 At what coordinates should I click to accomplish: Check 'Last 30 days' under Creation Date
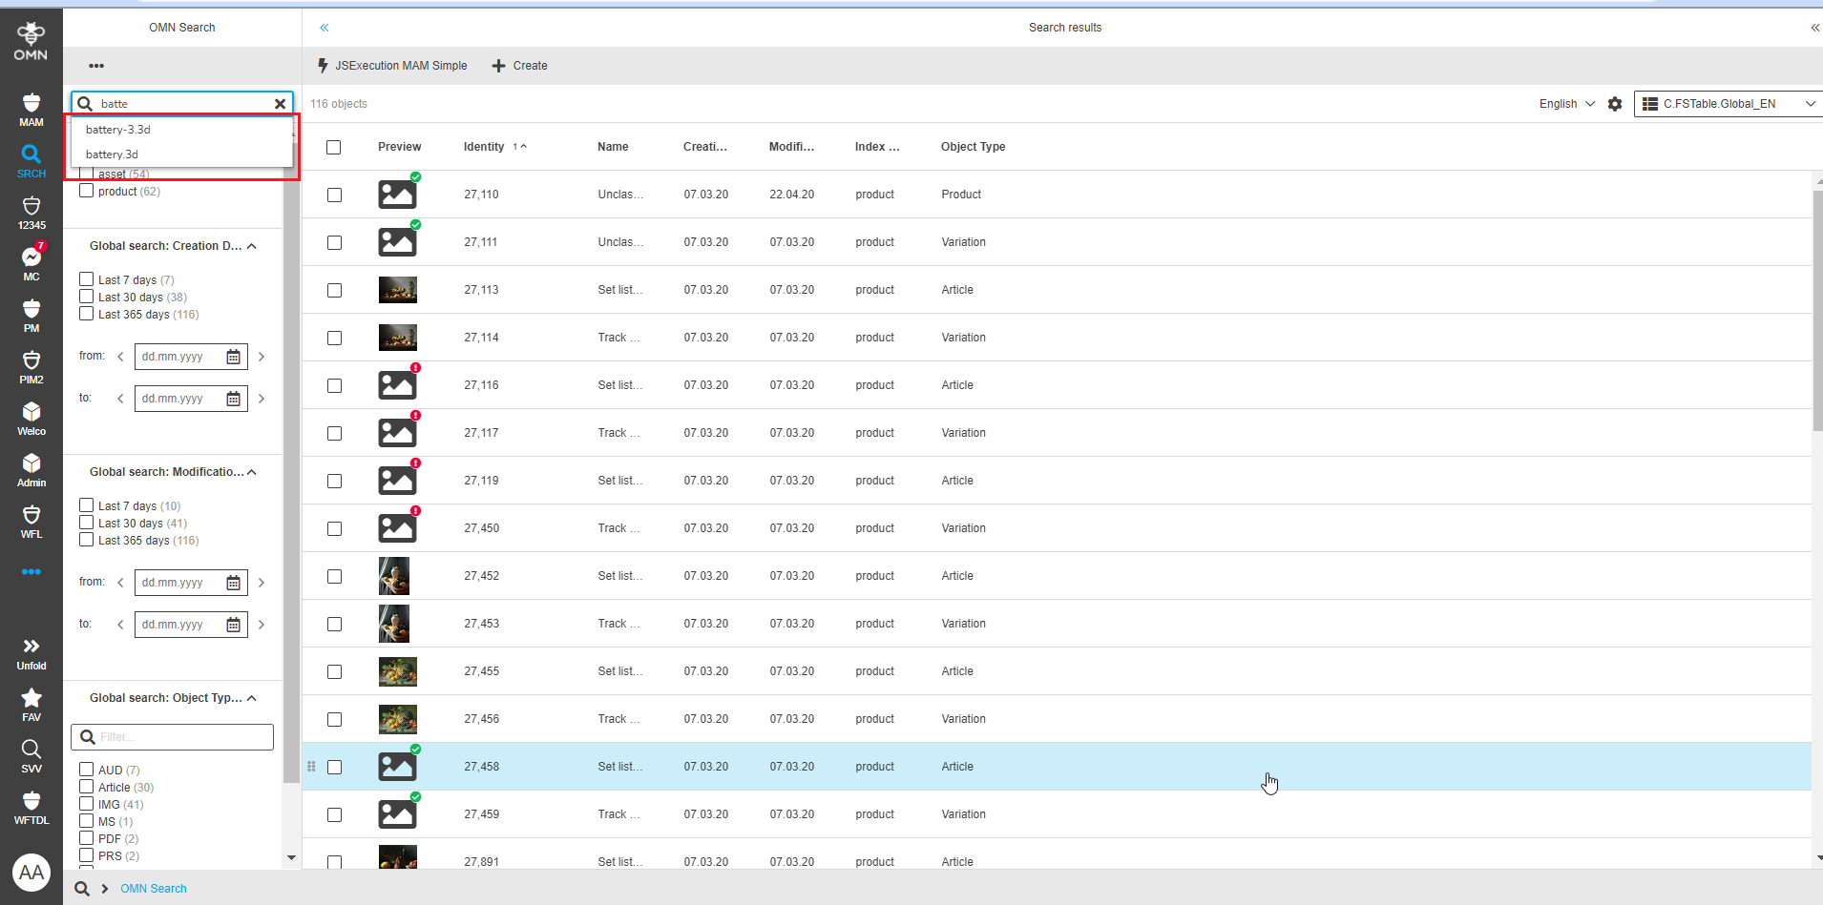click(x=86, y=296)
